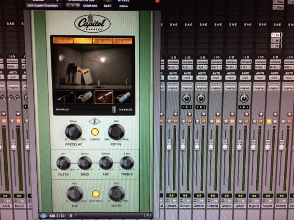Image resolution: width=294 pixels, height=220 pixels.
Task: Unsolo the Vocld track's yellow S button
Action: 269,121
